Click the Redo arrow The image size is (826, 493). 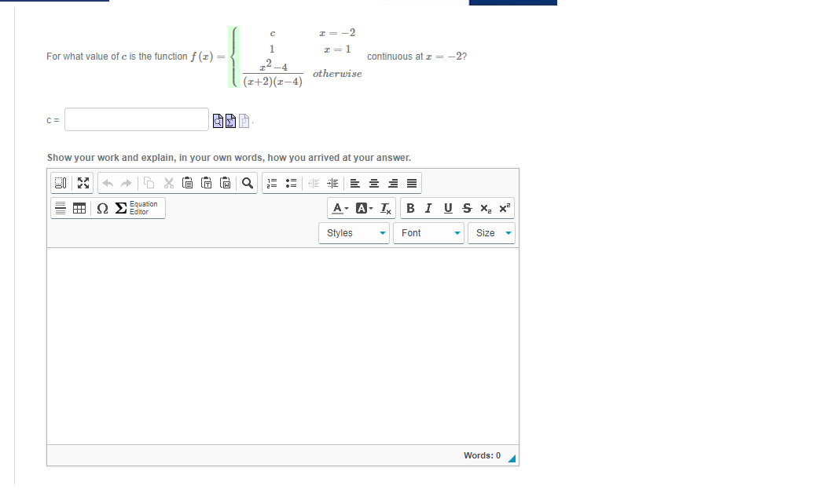pos(127,183)
